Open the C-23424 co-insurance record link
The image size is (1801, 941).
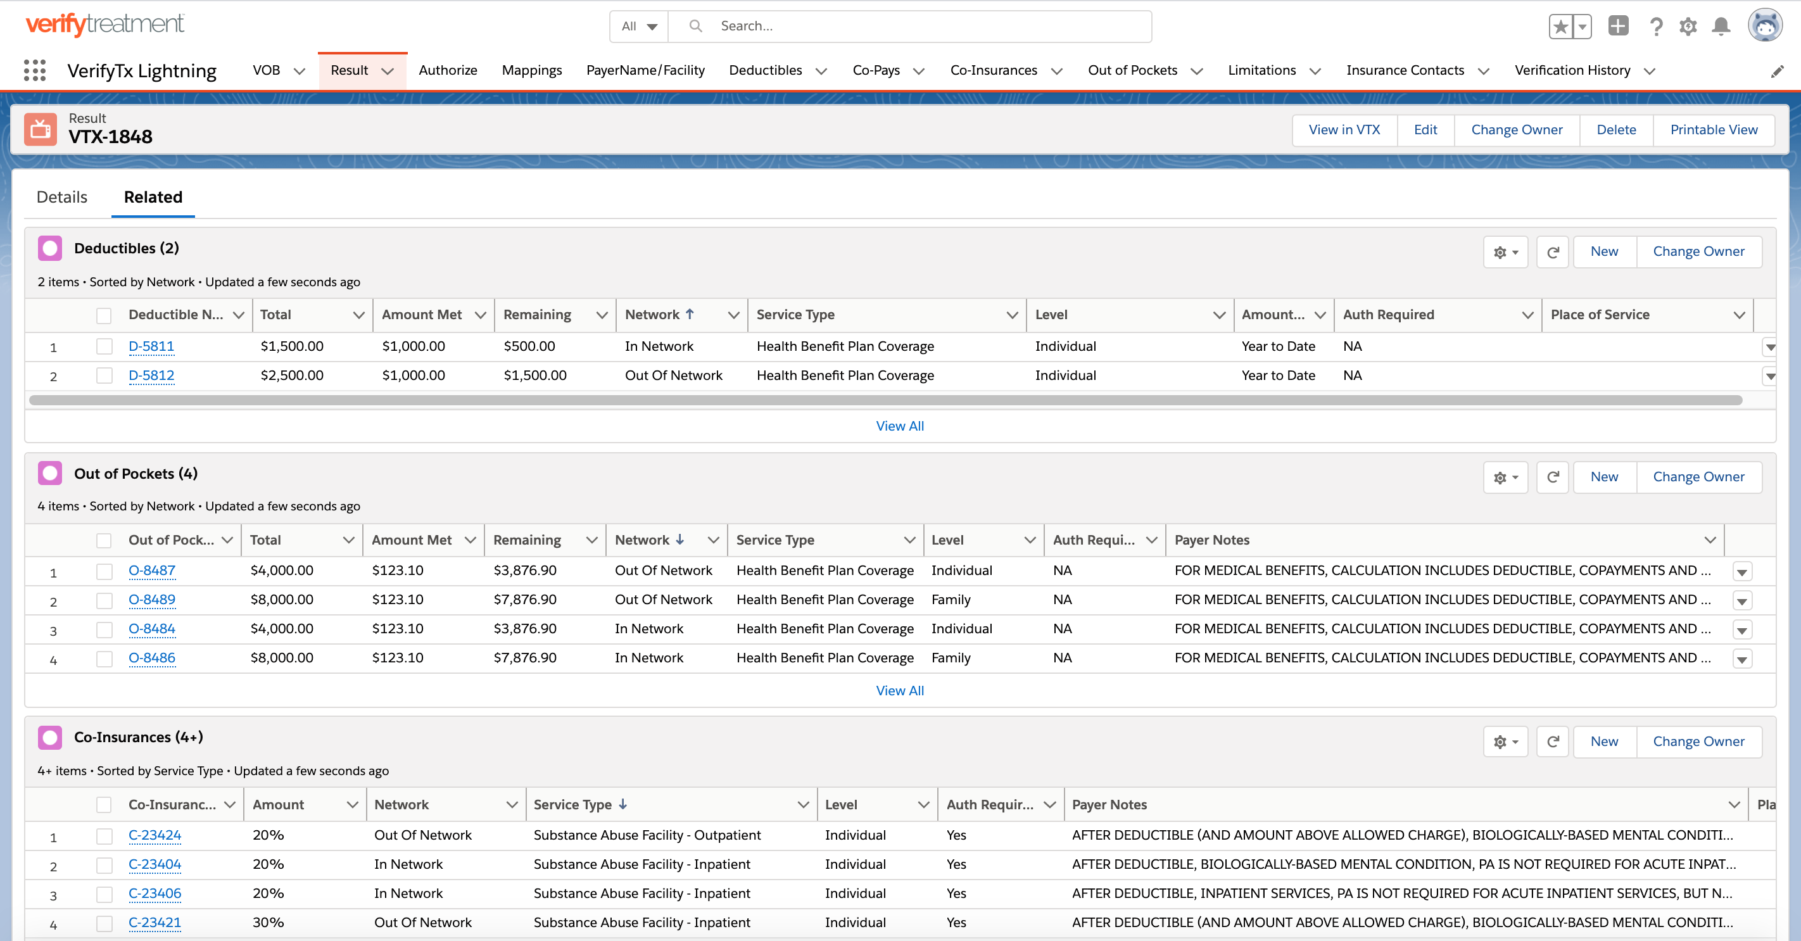click(155, 835)
